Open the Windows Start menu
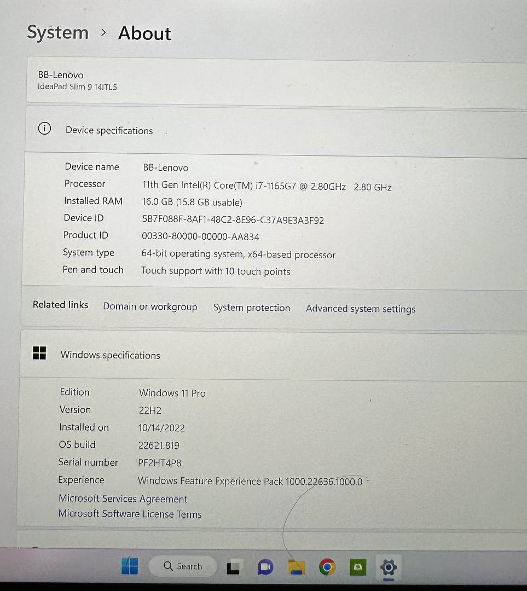Screen dimensions: 527x591 click(130, 566)
